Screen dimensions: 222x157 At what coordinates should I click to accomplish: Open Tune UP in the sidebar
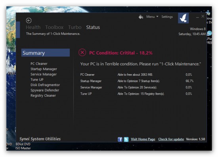37,80
